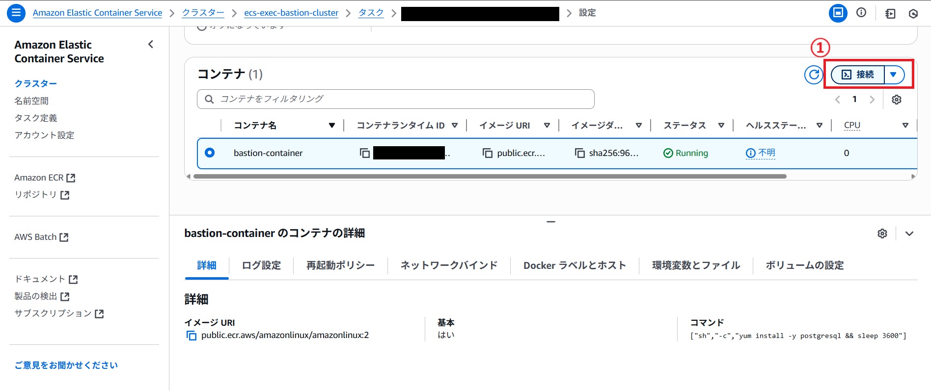
Task: Select the bastion-container radio button
Action: tap(210, 153)
